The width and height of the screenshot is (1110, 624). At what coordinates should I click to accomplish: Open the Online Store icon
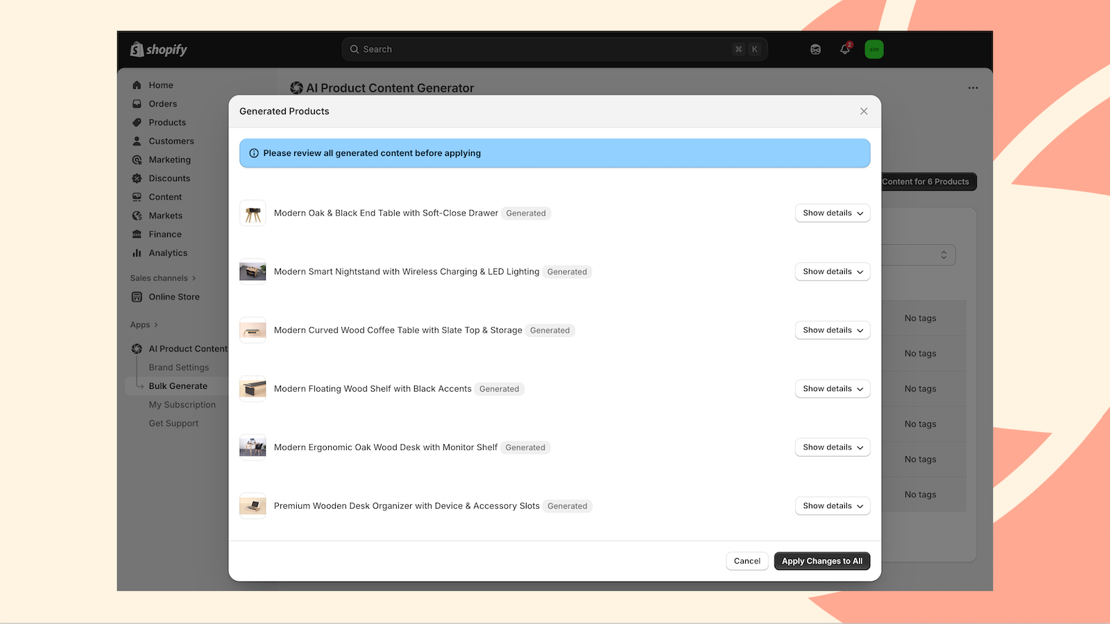(137, 297)
